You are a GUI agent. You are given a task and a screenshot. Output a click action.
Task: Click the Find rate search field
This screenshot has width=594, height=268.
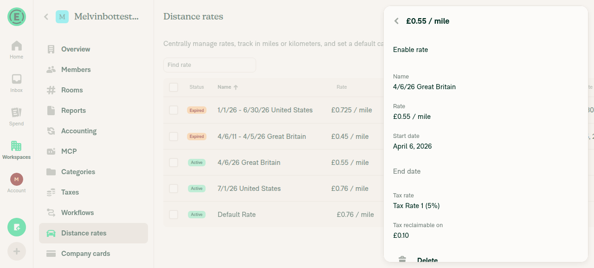pos(210,65)
